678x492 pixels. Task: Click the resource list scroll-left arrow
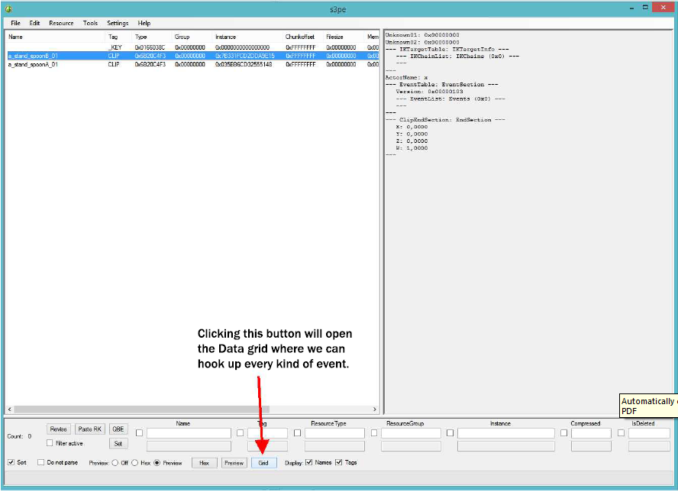[9, 409]
